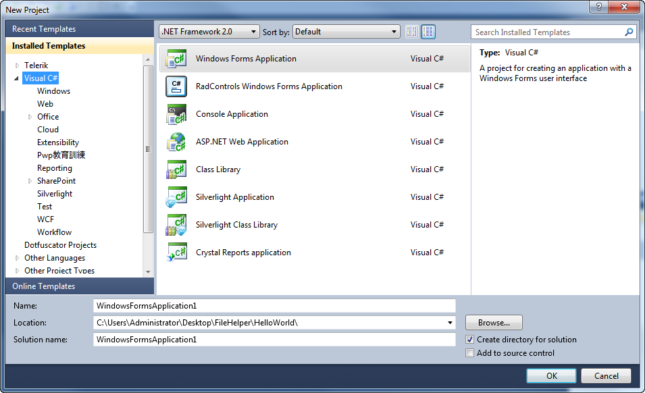The height and width of the screenshot is (393, 645).
Task: Click the Class Library template icon
Action: (176, 169)
